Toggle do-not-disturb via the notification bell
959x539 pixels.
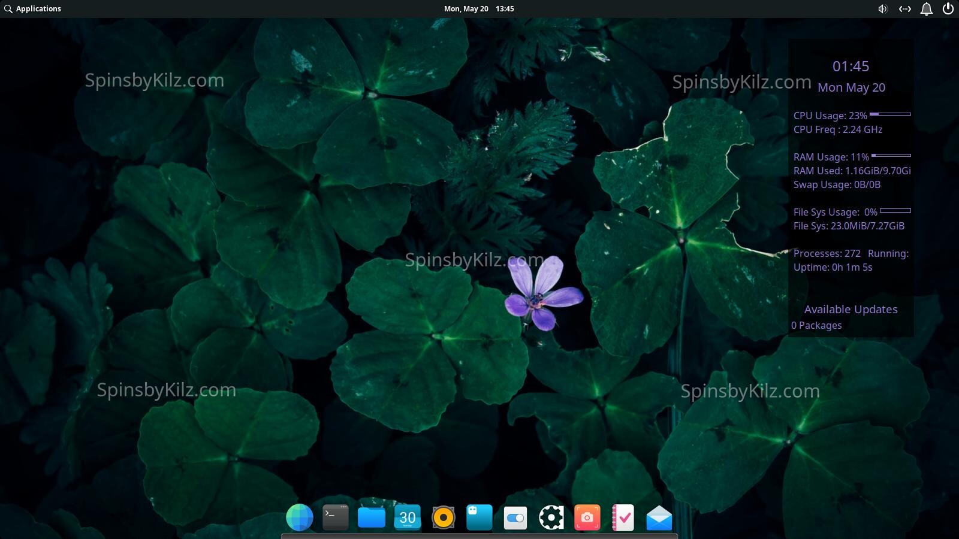point(926,8)
